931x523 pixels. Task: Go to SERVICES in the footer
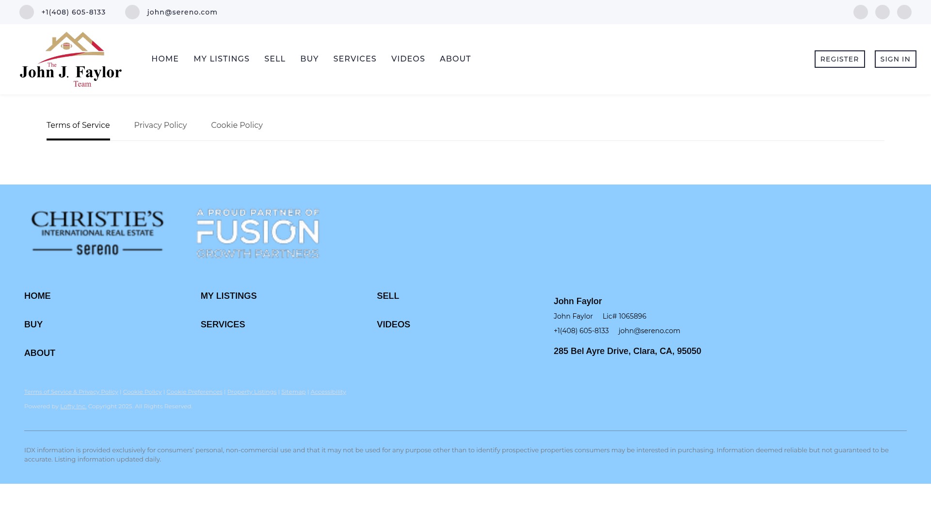(223, 324)
